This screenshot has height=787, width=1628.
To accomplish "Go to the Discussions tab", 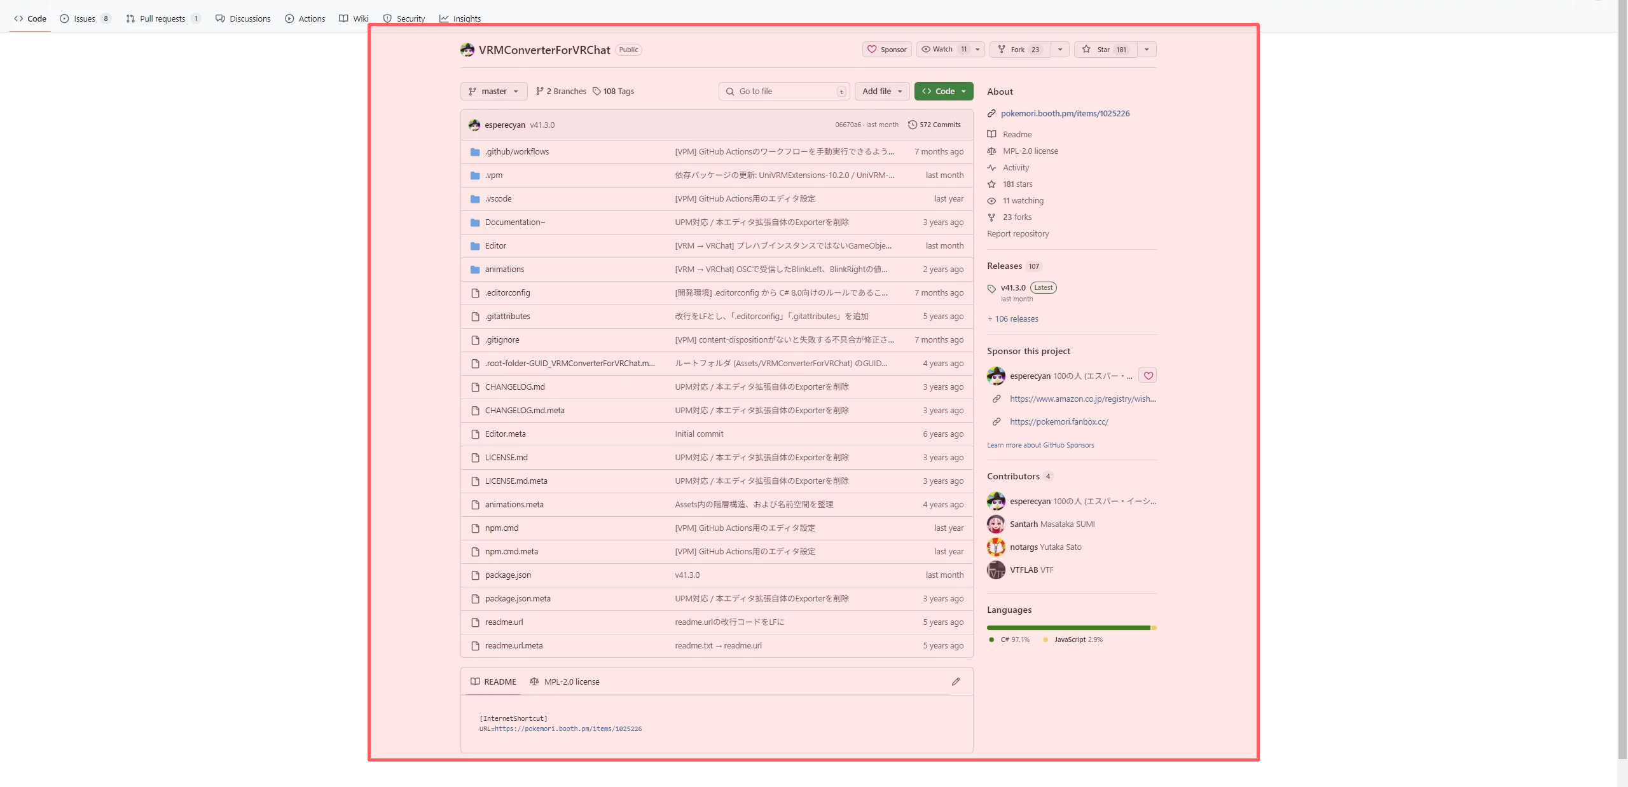I will [x=243, y=18].
